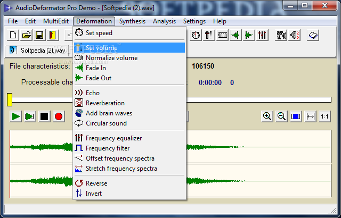The image size is (341, 218).
Task: Apply Echo from the menu
Action: coord(129,93)
